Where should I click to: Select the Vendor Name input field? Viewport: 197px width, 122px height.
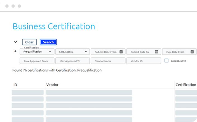click(108, 61)
